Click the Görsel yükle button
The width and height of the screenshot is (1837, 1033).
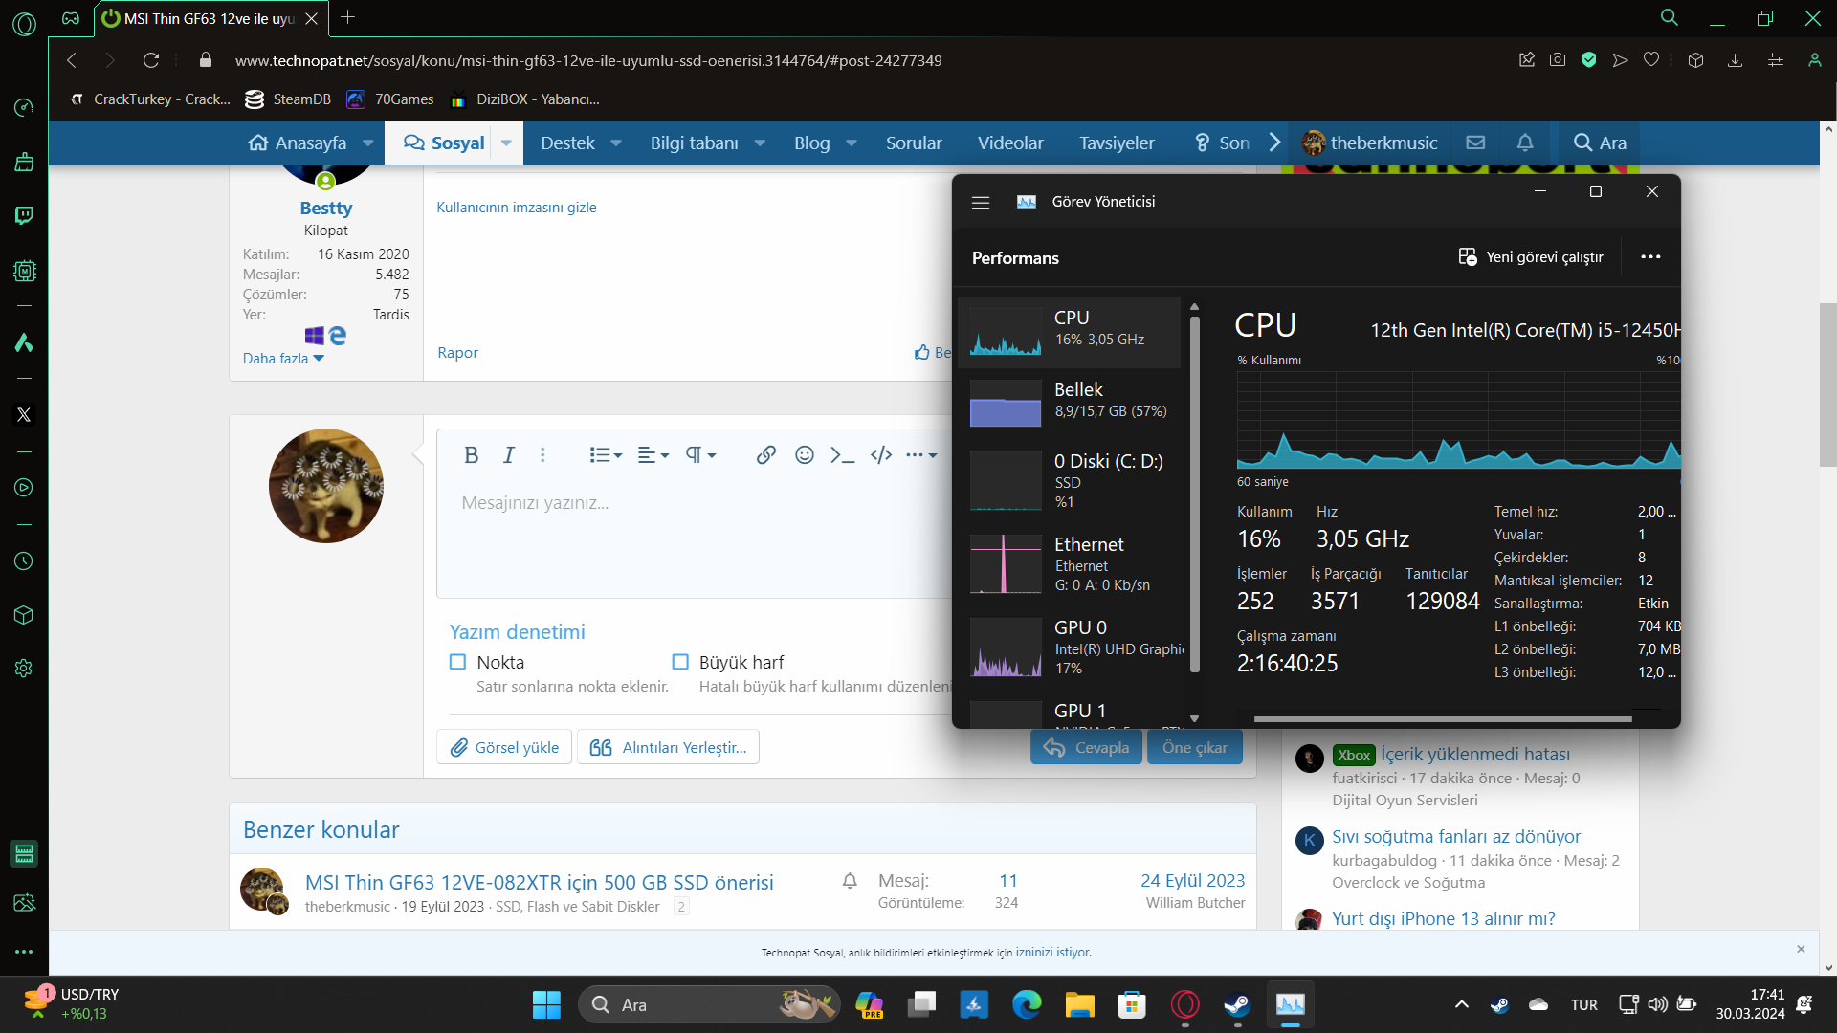pyautogui.click(x=504, y=747)
